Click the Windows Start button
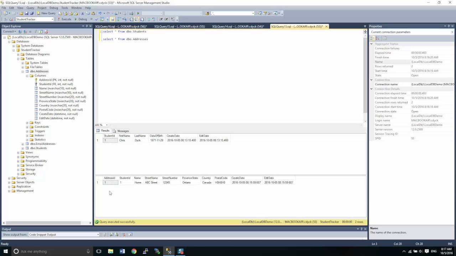The width and height of the screenshot is (456, 256). (5, 251)
